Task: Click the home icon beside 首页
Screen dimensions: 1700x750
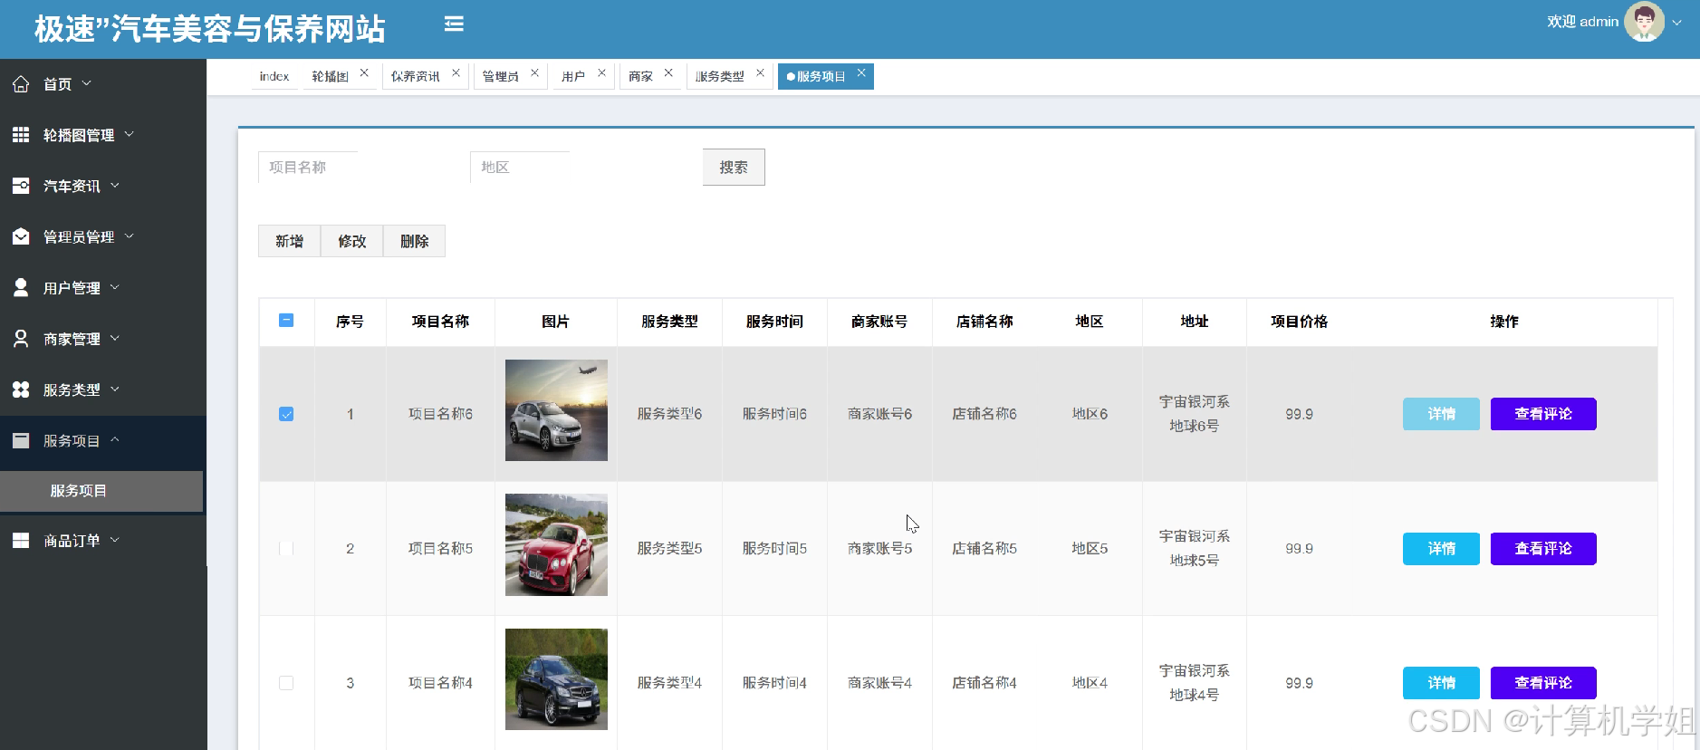Action: pos(21,84)
